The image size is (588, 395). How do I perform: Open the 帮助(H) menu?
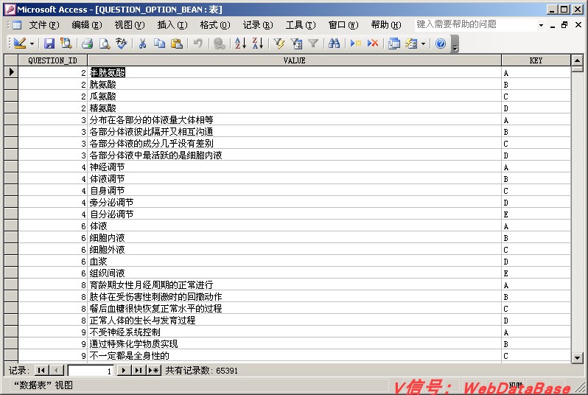[386, 25]
